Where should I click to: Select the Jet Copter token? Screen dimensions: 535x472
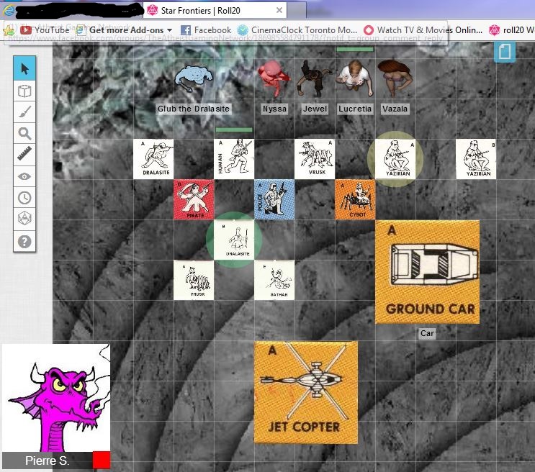click(x=305, y=392)
